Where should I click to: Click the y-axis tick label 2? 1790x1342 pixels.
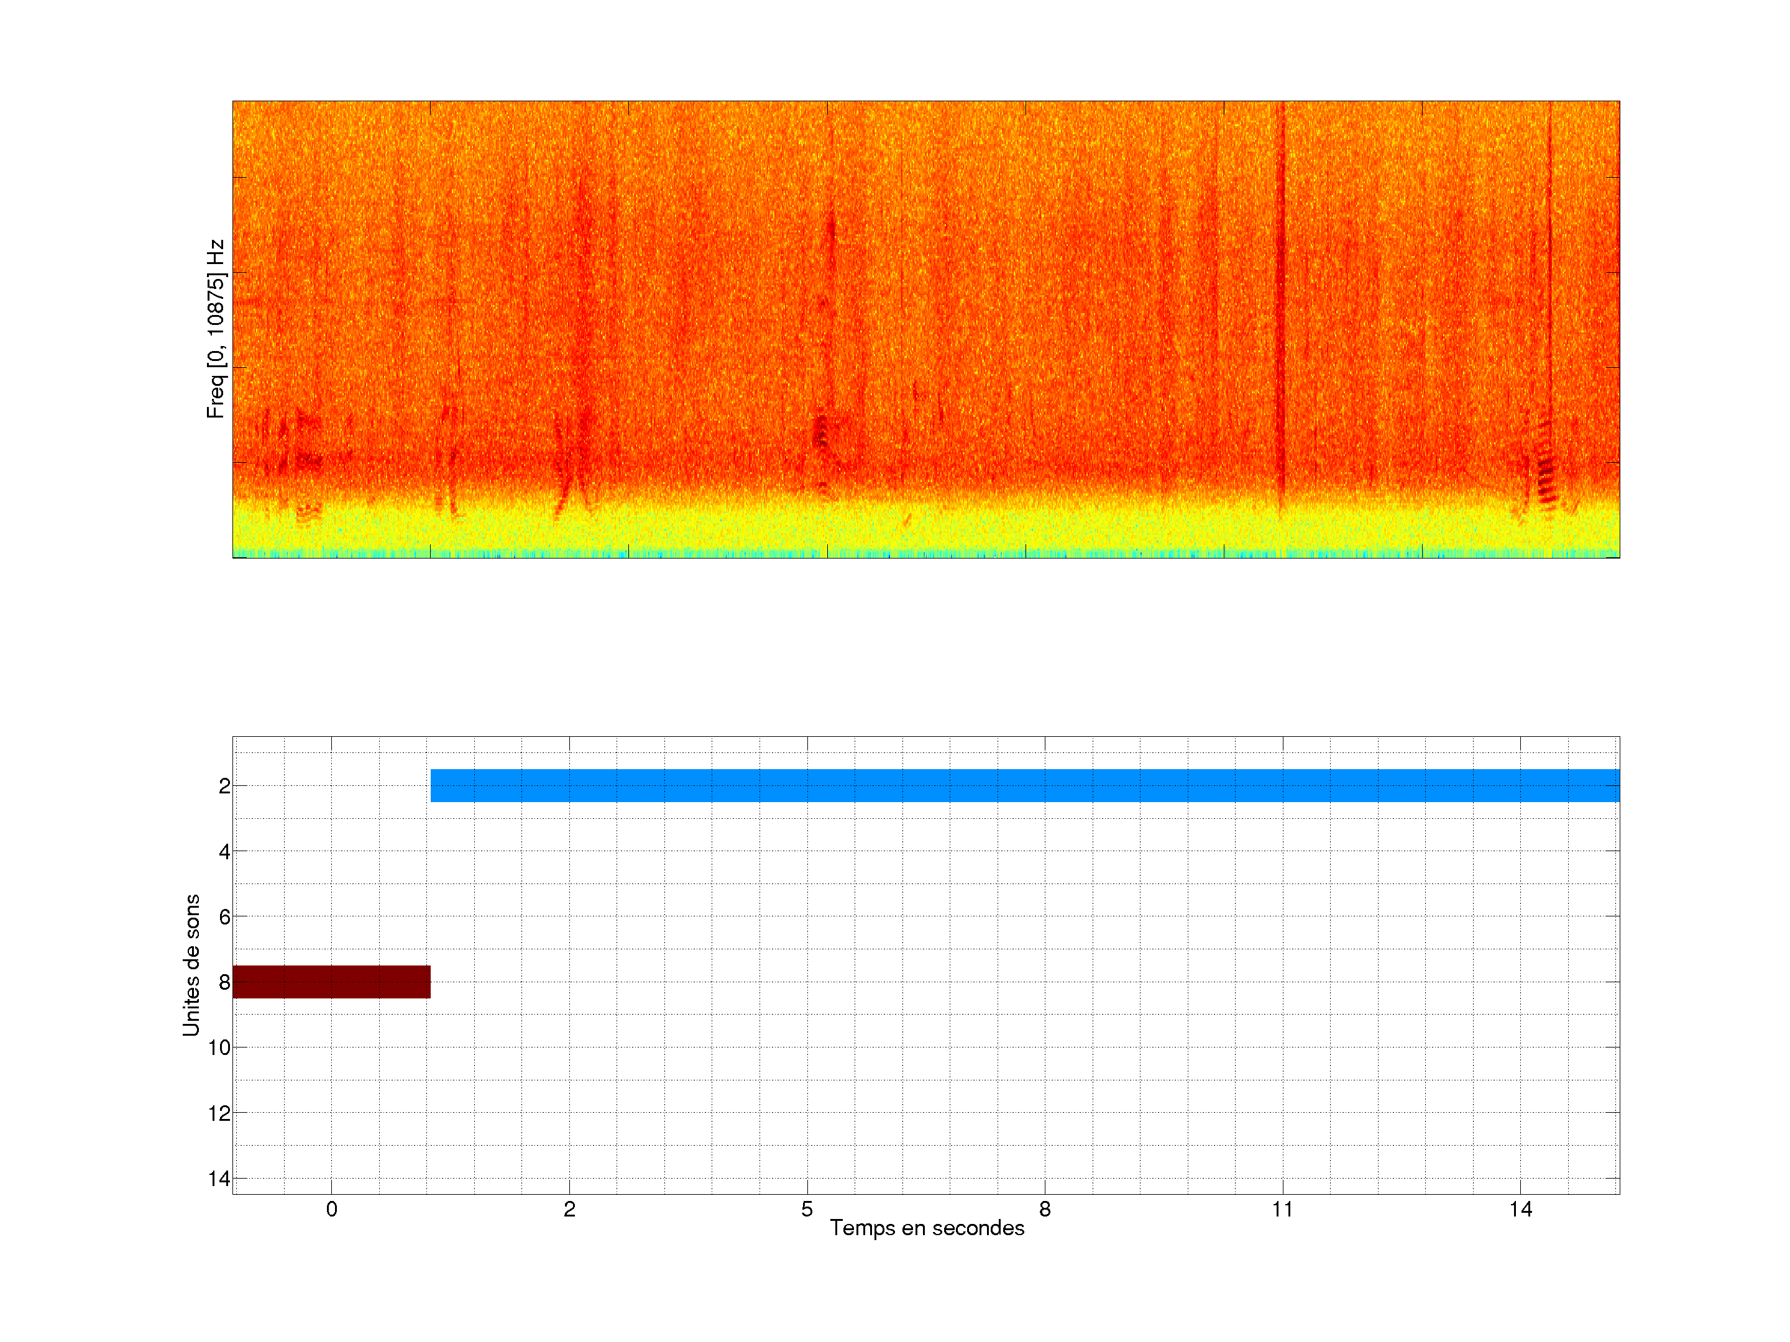[224, 785]
